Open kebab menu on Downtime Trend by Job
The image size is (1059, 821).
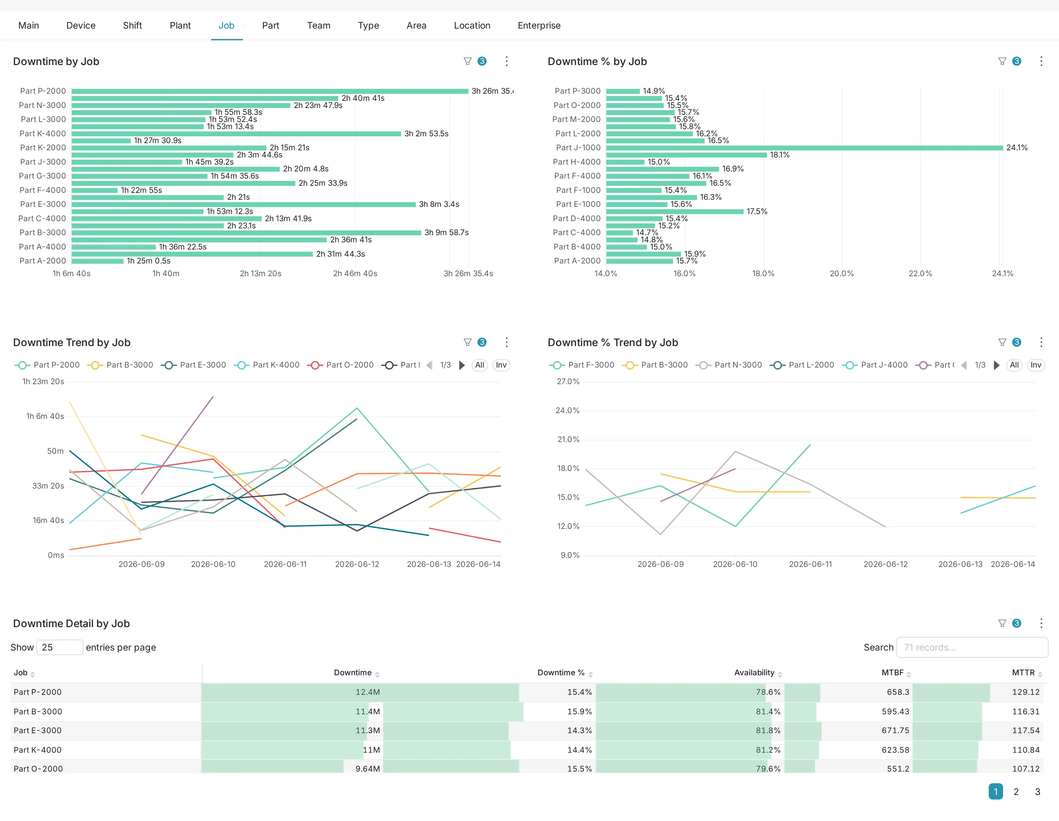pyautogui.click(x=507, y=343)
